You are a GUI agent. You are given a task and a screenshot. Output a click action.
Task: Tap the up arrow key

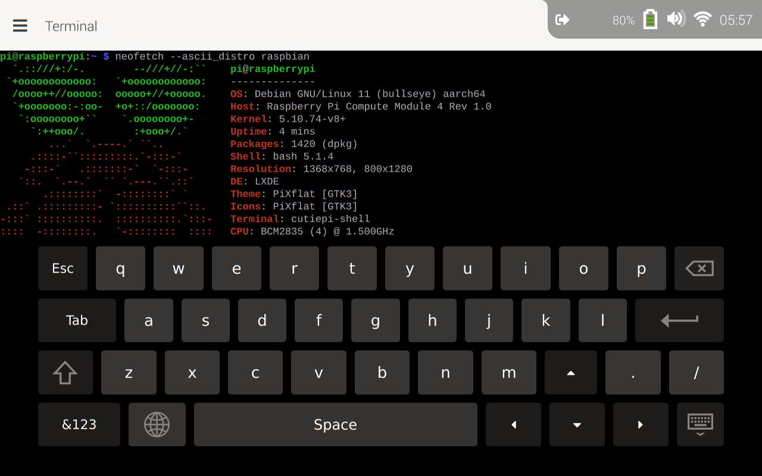pyautogui.click(x=571, y=372)
